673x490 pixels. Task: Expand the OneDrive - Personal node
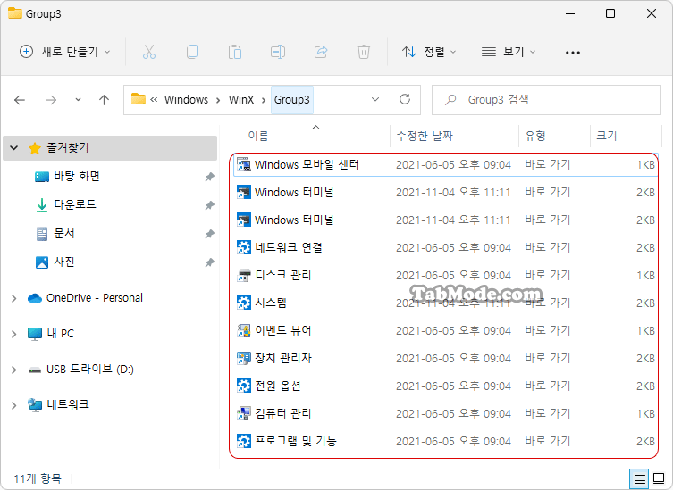click(13, 298)
